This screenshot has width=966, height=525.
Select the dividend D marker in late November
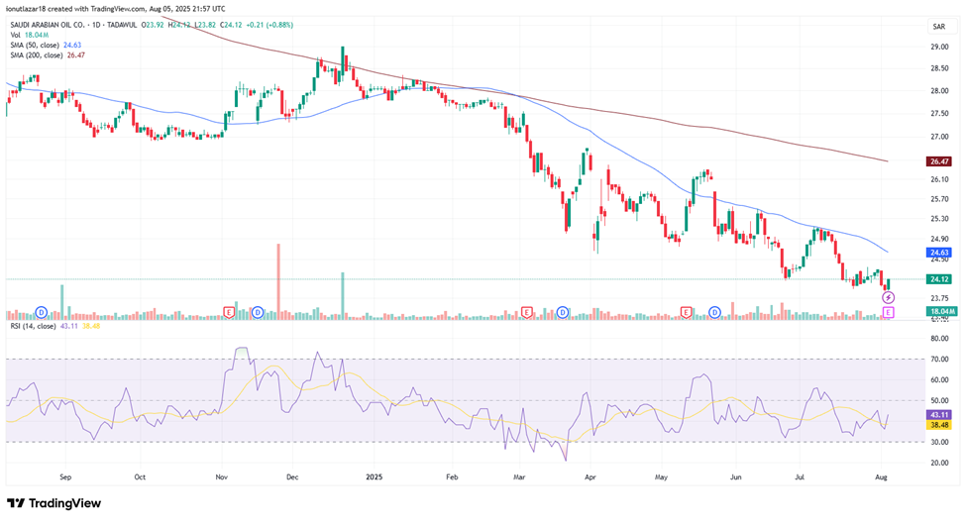pyautogui.click(x=257, y=312)
